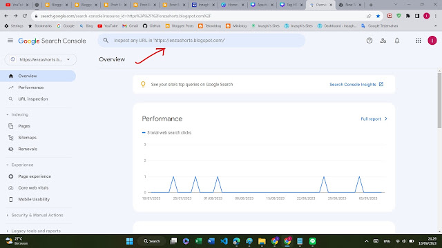The image size is (442, 248).
Task: Open the property selector dropdown
Action: [41, 60]
